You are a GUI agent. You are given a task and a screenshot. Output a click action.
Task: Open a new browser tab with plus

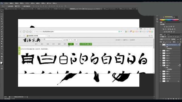[49, 36]
